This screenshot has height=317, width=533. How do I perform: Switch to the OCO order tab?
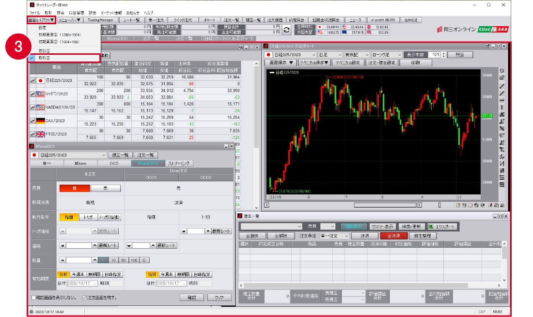point(114,163)
